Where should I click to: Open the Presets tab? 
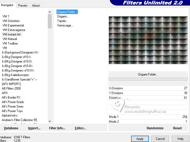coord(23,6)
